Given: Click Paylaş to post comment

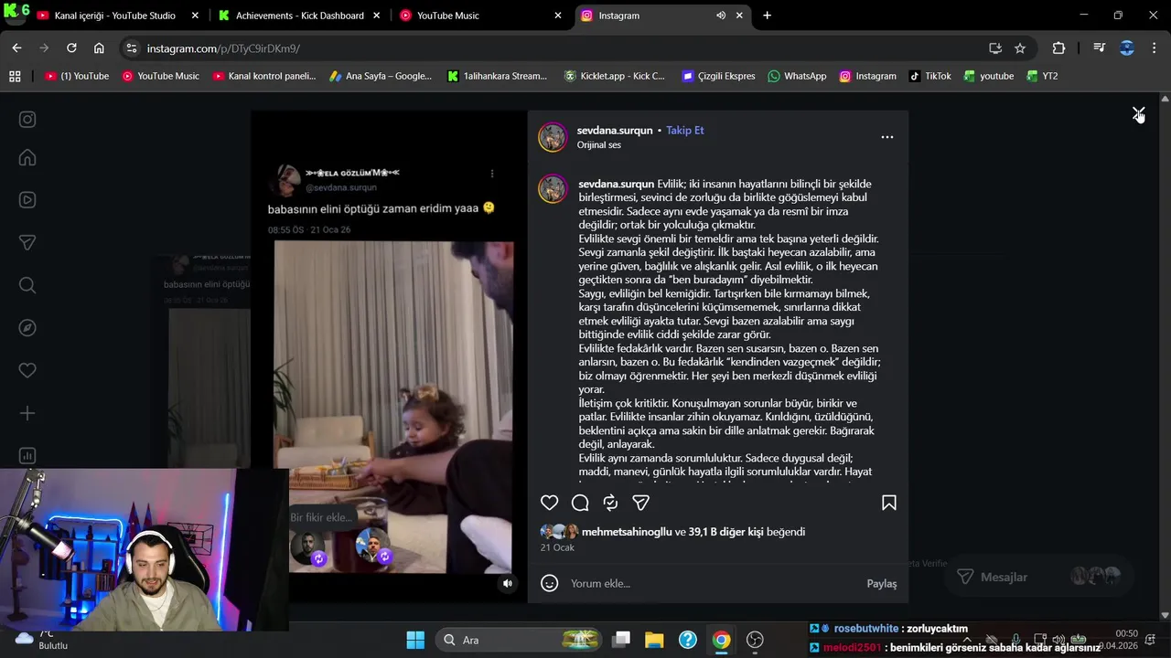Looking at the screenshot, I should (882, 583).
